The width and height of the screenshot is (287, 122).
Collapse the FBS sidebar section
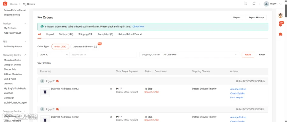[25, 42]
